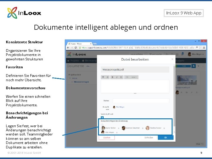The image size is (212, 159).
Task: Click the Mario Müller avatar
Action: (x=103, y=128)
